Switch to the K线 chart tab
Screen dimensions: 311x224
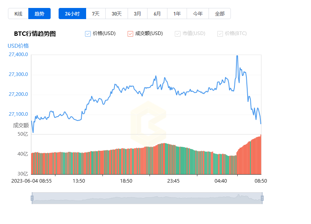coord(18,14)
